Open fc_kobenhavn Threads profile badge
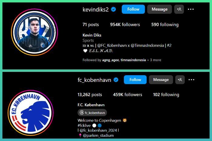This screenshot has width=212, height=141. 92,112
